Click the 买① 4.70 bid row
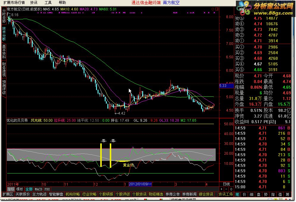The width and height of the screenshot is (296, 202). (263, 47)
